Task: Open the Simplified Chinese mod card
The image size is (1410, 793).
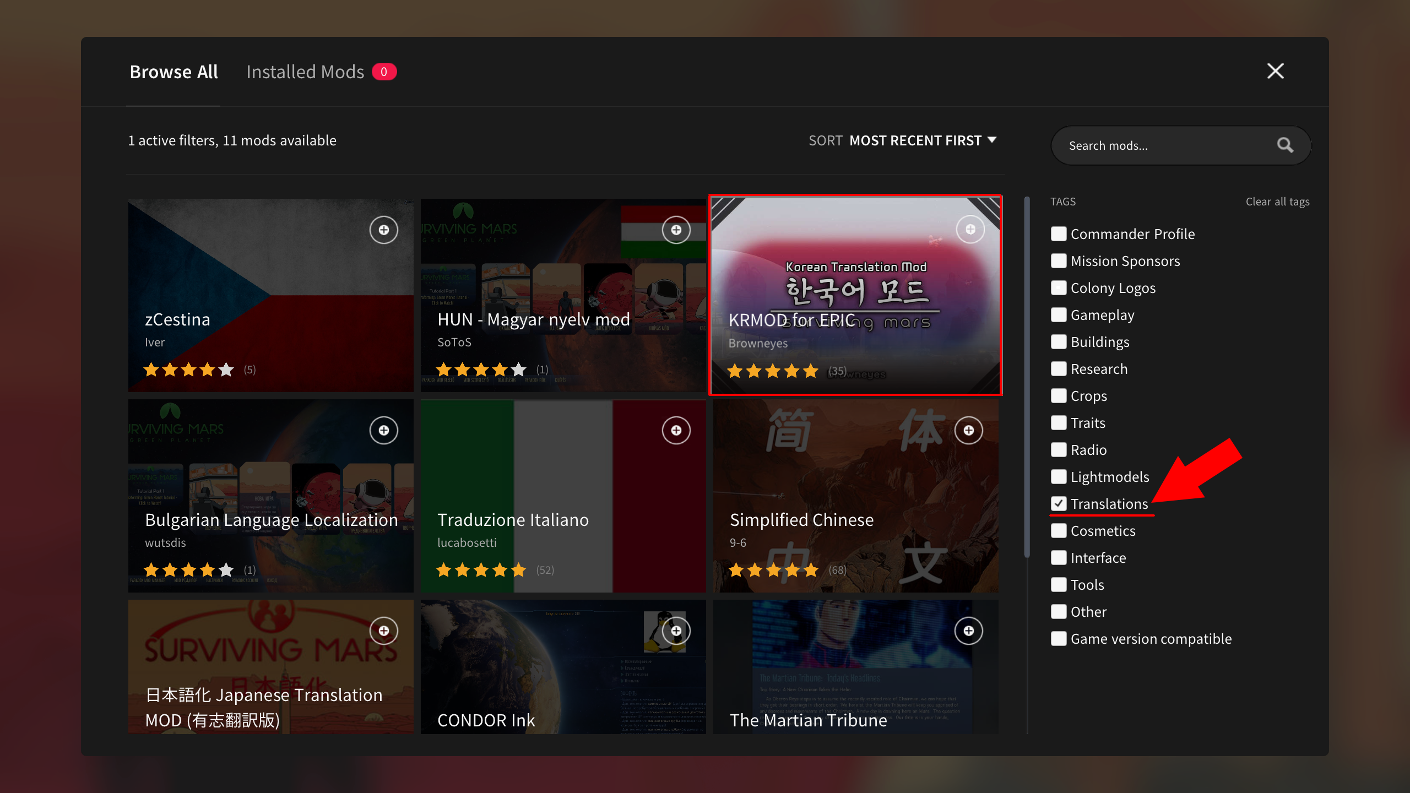Action: click(x=855, y=496)
